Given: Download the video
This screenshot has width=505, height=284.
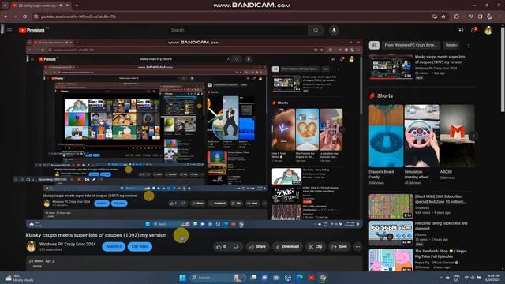Looking at the screenshot, I should (x=286, y=247).
